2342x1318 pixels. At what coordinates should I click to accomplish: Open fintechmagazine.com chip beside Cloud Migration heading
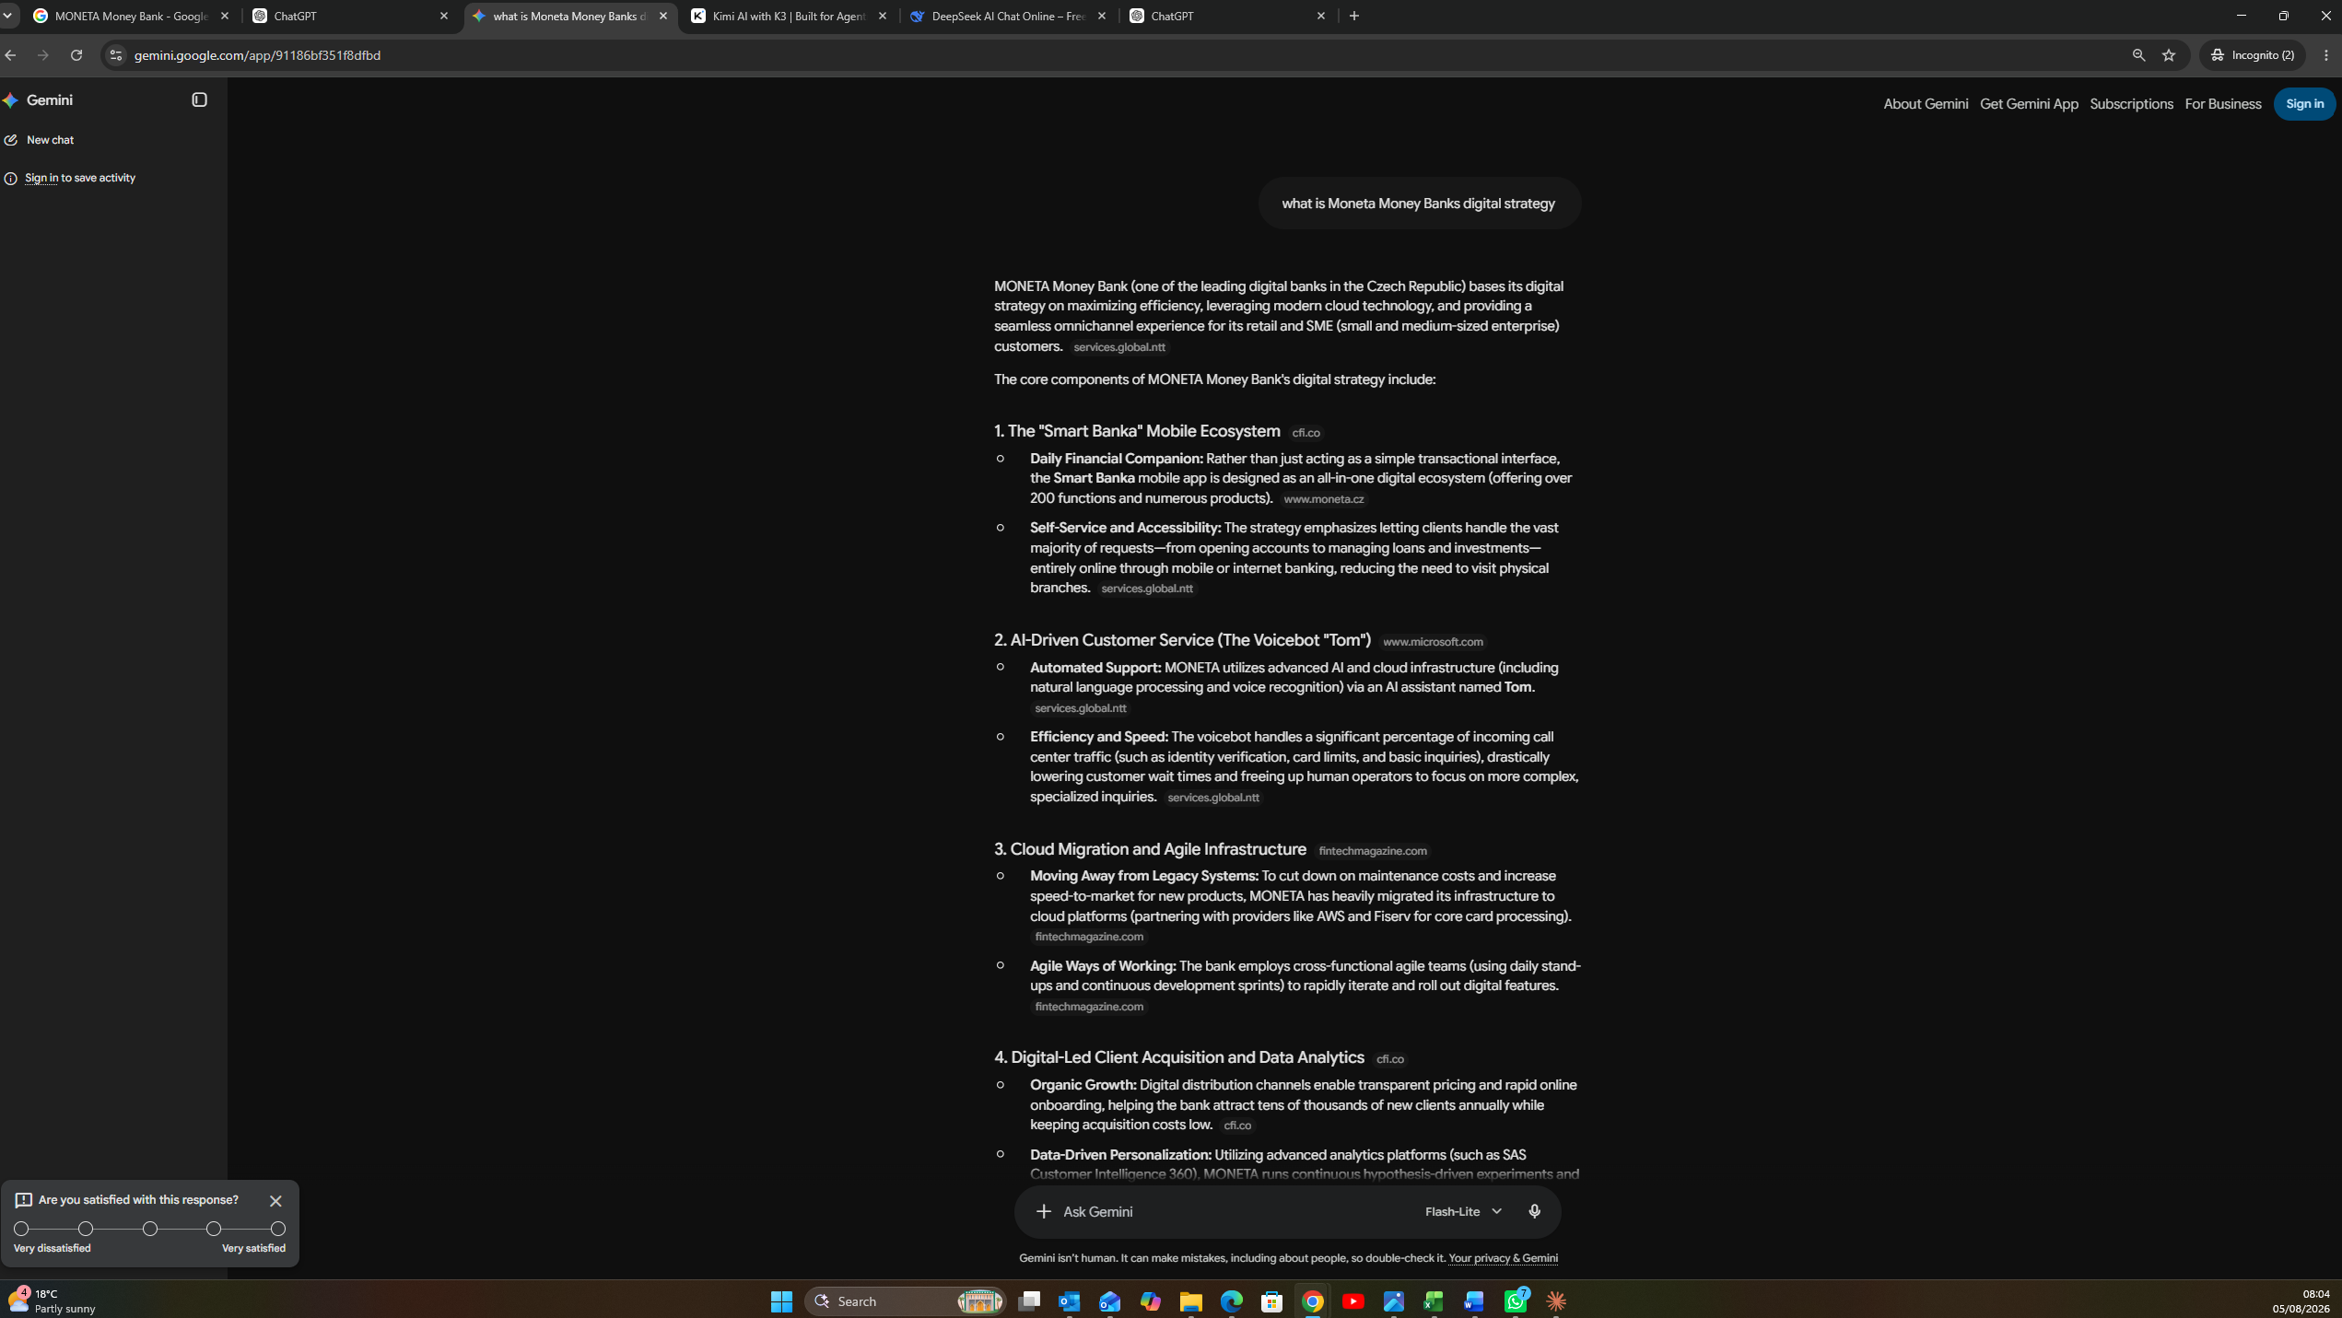pos(1372,851)
